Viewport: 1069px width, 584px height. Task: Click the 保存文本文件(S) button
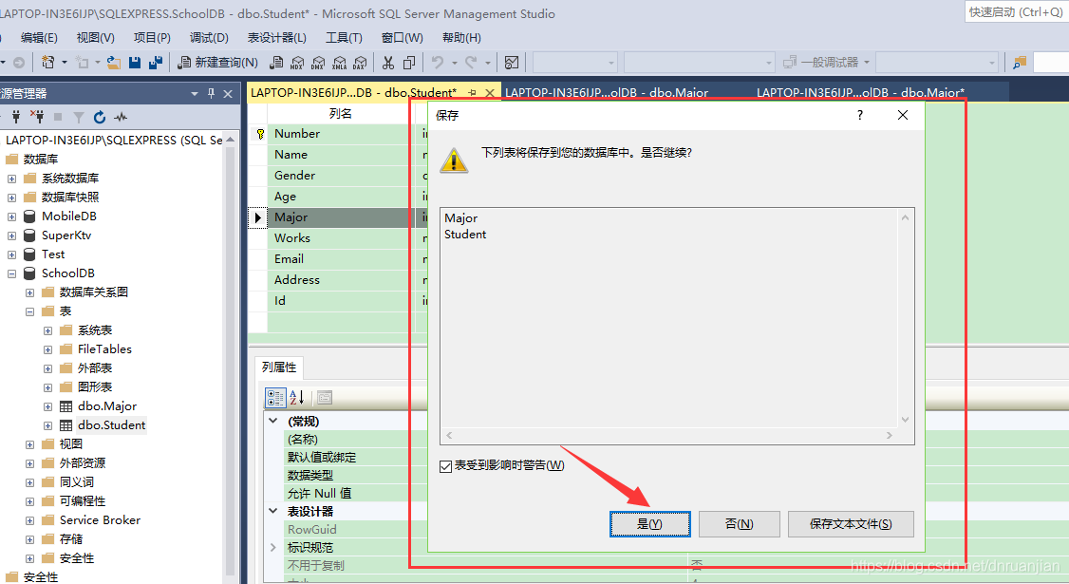[x=851, y=524]
